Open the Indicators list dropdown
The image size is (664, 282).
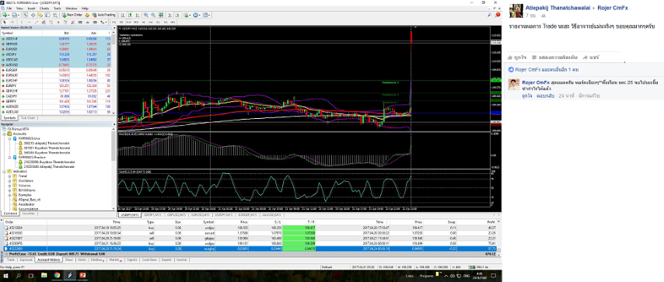(x=187, y=15)
